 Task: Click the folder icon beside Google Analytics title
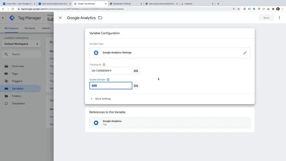(x=100, y=18)
